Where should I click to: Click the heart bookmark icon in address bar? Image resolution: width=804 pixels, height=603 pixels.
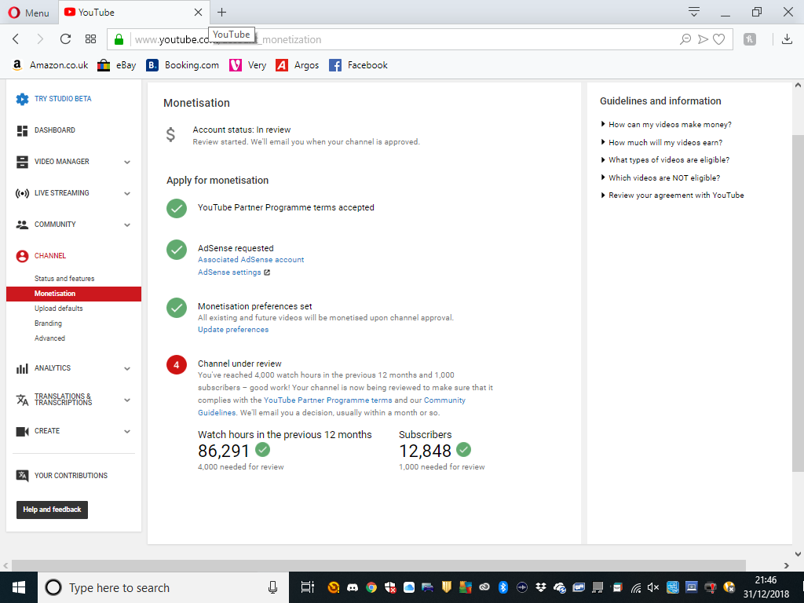tap(719, 39)
